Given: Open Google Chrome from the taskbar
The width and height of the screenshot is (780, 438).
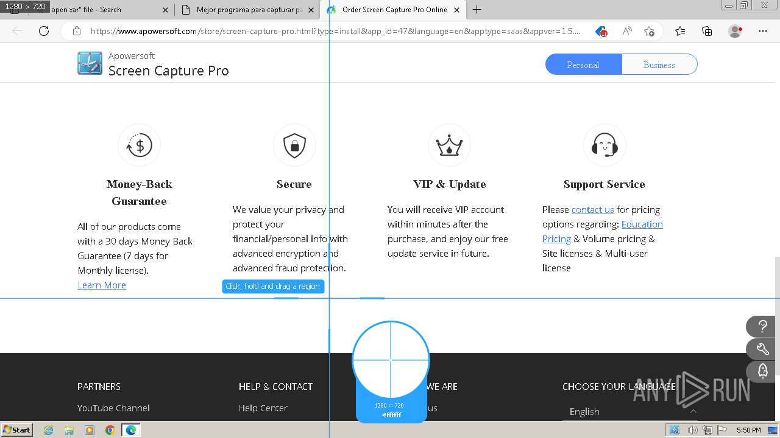Looking at the screenshot, I should (x=110, y=430).
